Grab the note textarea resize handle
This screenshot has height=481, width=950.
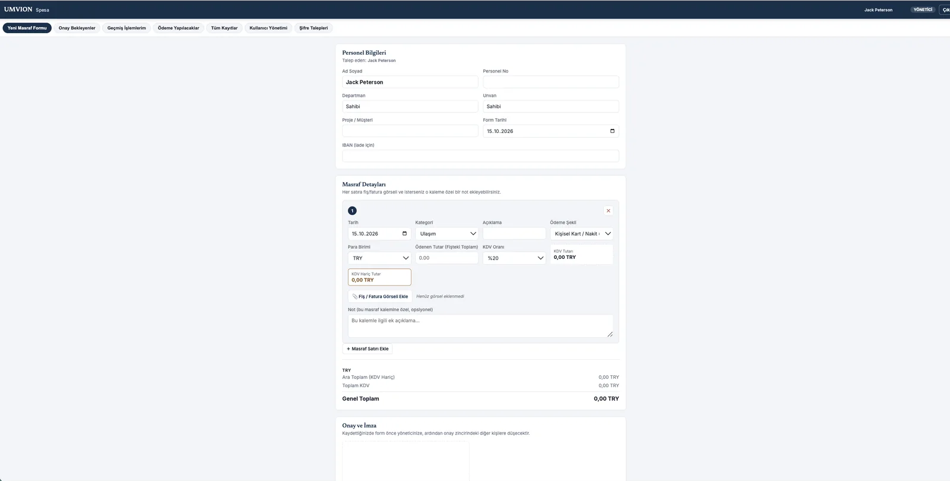610,334
